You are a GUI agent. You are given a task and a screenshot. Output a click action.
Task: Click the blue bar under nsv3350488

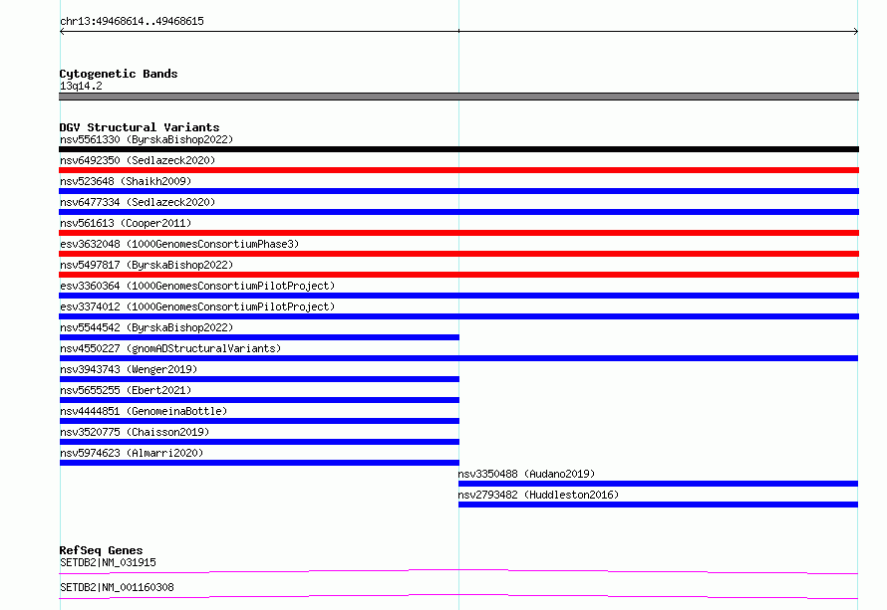pyautogui.click(x=658, y=484)
